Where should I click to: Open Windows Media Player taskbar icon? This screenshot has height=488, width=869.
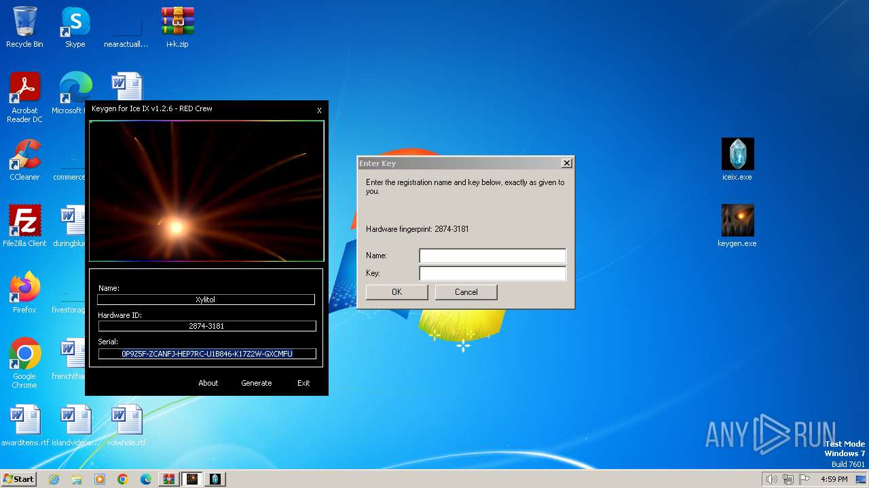(x=100, y=479)
